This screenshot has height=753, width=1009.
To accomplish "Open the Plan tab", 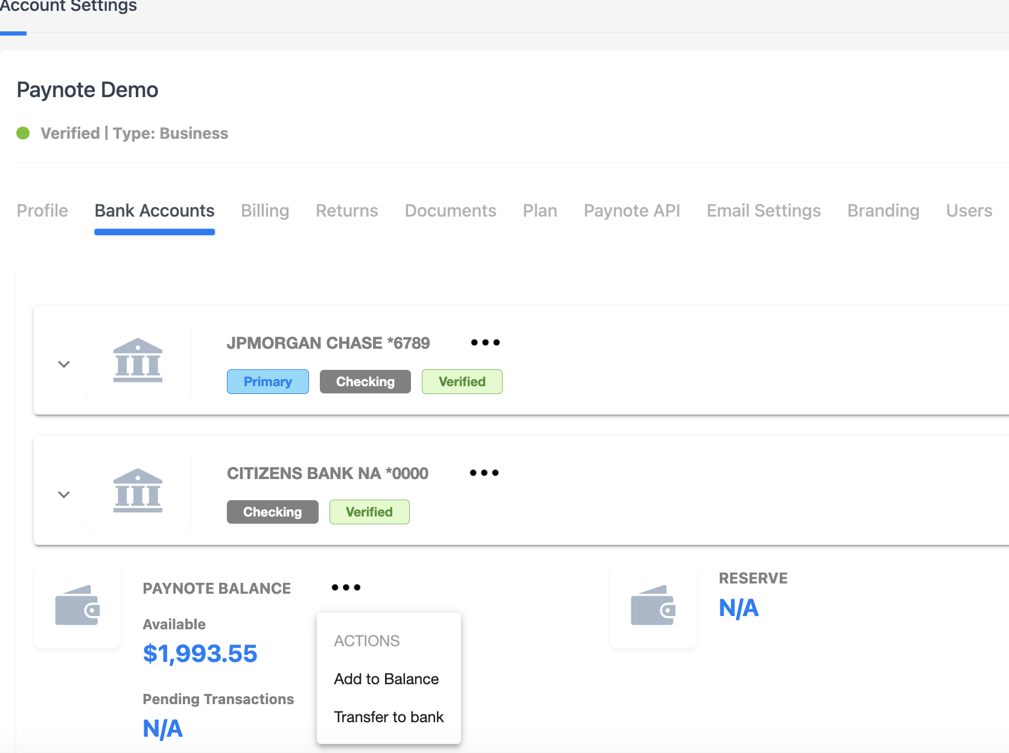I will click(540, 211).
